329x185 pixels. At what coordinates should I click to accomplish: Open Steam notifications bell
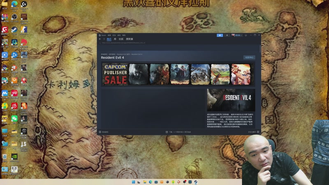click(227, 35)
